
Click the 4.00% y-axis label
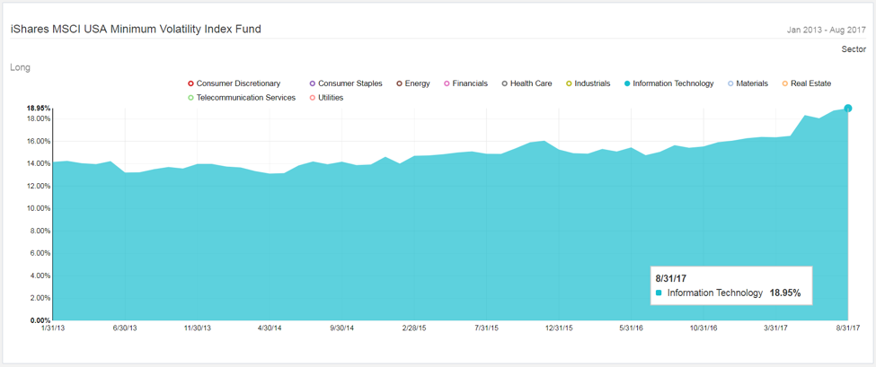[x=40, y=275]
